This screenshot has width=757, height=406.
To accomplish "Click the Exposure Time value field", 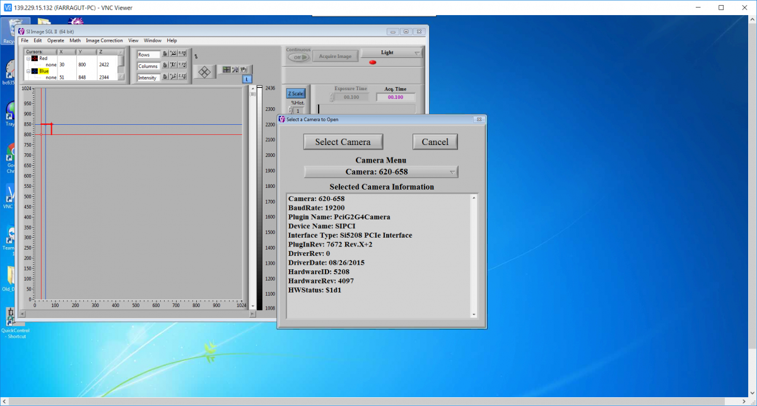I will pyautogui.click(x=352, y=97).
